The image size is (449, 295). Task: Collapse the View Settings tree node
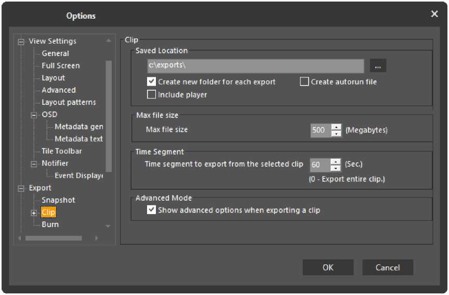[21, 41]
